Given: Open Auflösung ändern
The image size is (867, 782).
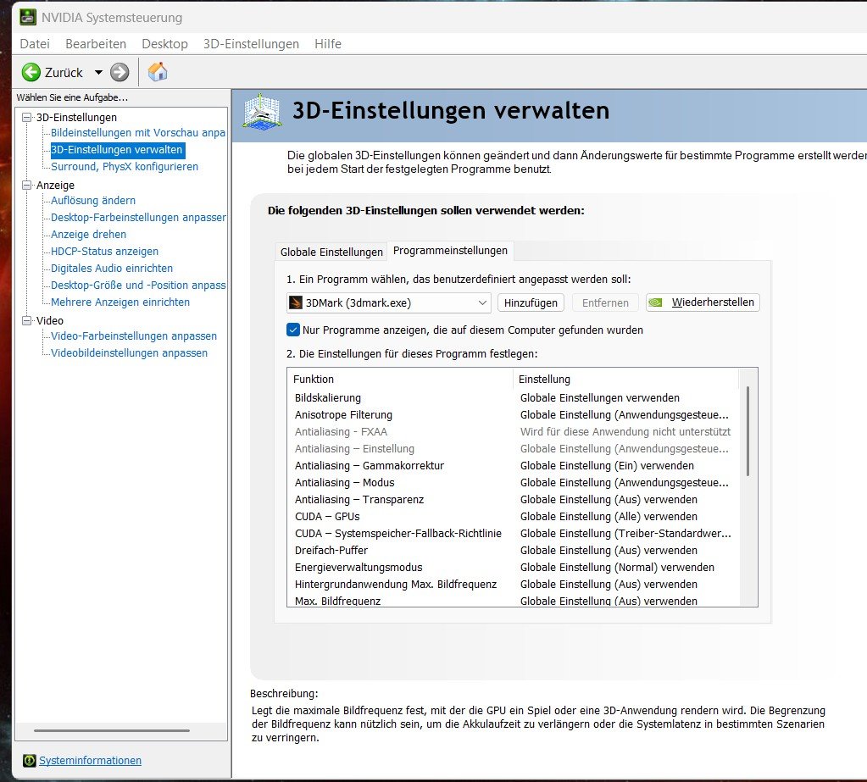Looking at the screenshot, I should click(93, 201).
